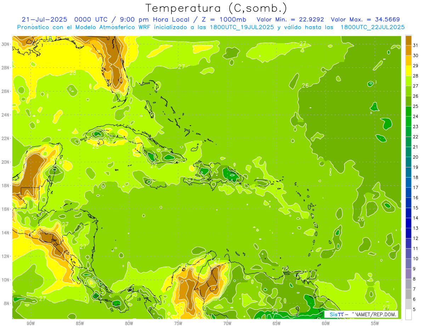Click the 18N latitude axis label
The image size is (425, 328).
(x=6, y=185)
